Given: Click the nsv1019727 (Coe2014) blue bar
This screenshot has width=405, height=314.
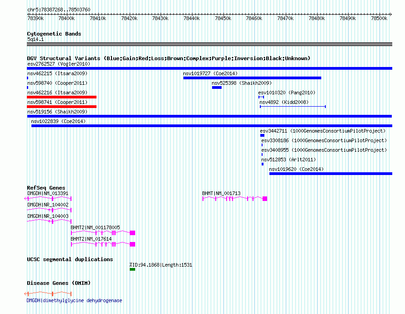Looking at the screenshot, I should tap(252, 78).
